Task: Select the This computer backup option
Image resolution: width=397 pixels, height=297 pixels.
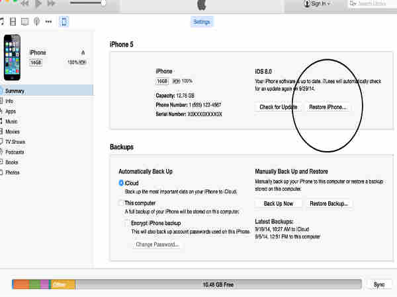Action: pyautogui.click(x=122, y=203)
